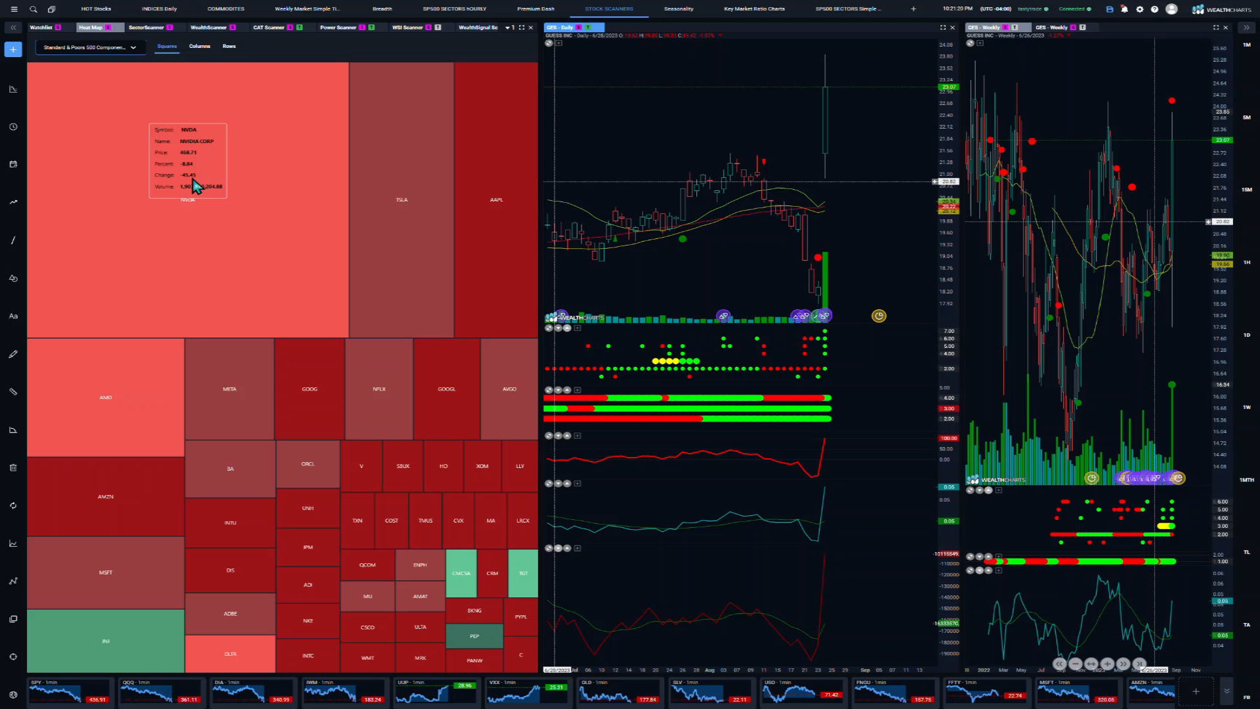The height and width of the screenshot is (709, 1260).
Task: Click the duplicate windows icon in top bar
Action: tap(52, 9)
